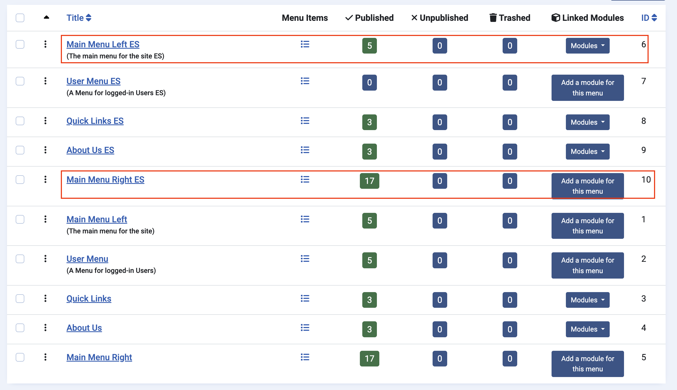Open menu items list icon for Quick Links ES

(305, 121)
